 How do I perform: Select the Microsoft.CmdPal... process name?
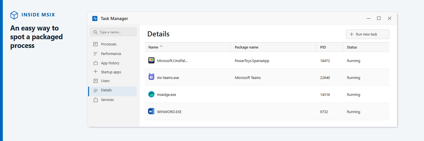[x=172, y=61]
